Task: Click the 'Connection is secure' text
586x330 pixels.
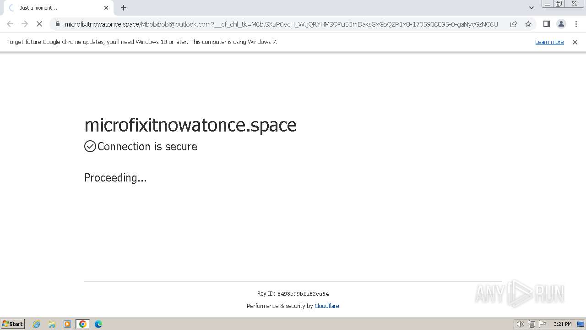Action: [147, 147]
